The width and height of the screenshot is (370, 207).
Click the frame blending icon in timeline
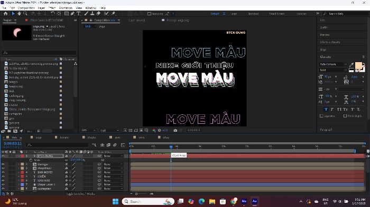[x=108, y=145]
